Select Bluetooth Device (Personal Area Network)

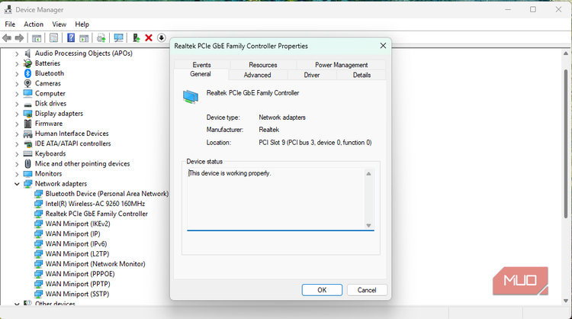tap(107, 194)
